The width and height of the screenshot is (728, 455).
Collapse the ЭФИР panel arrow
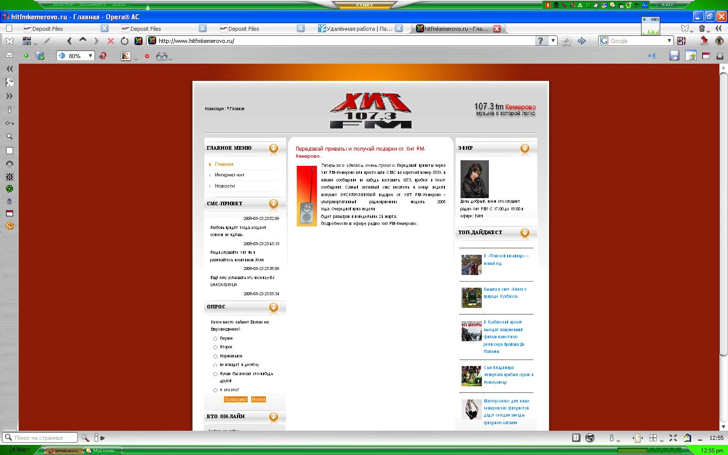(525, 148)
